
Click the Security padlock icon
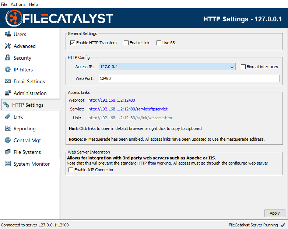tap(8, 57)
